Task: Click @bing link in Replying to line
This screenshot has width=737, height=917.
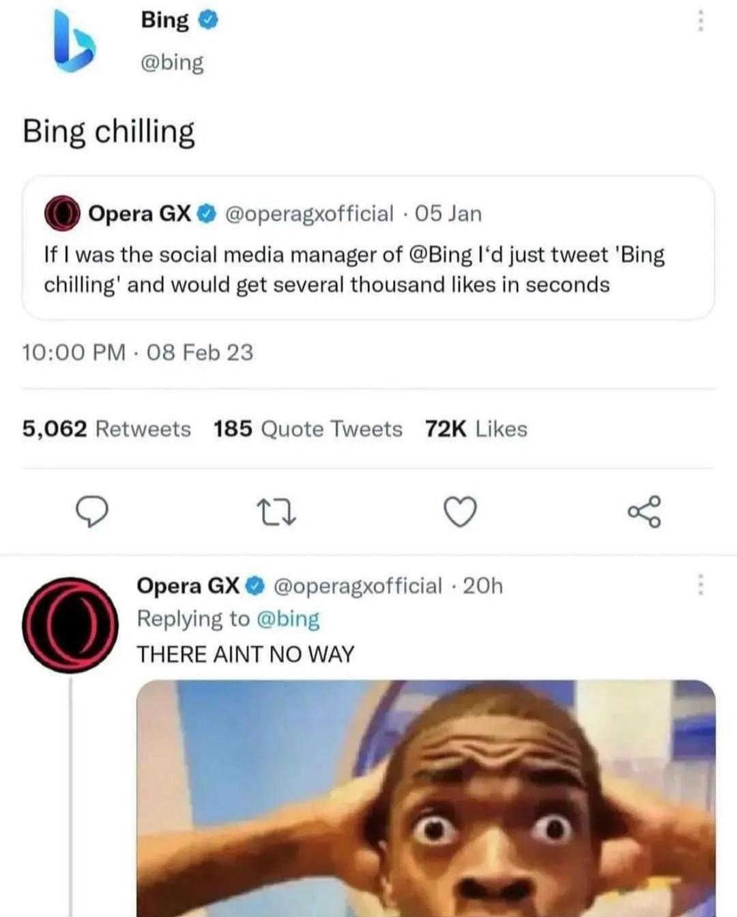Action: [288, 619]
